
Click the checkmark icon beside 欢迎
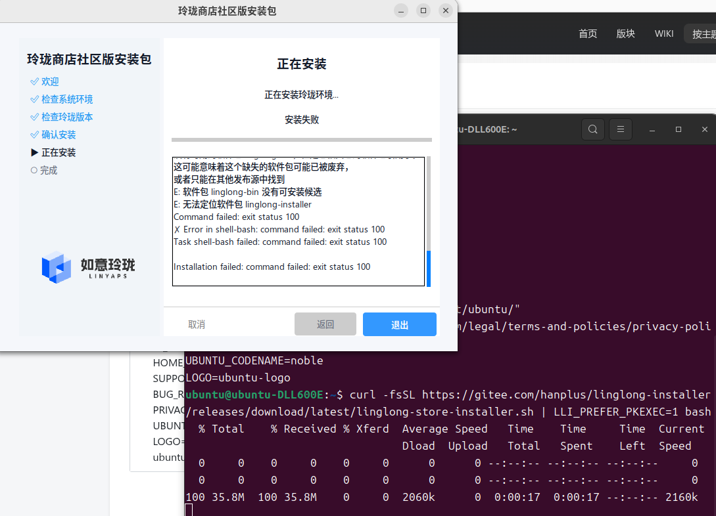point(34,81)
